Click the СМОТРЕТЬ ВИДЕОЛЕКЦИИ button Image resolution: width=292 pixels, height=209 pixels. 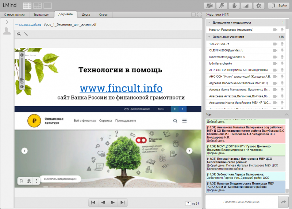tap(60, 179)
